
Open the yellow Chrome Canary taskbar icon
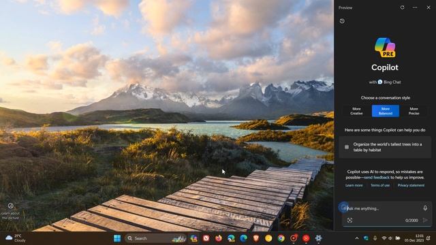(268, 238)
